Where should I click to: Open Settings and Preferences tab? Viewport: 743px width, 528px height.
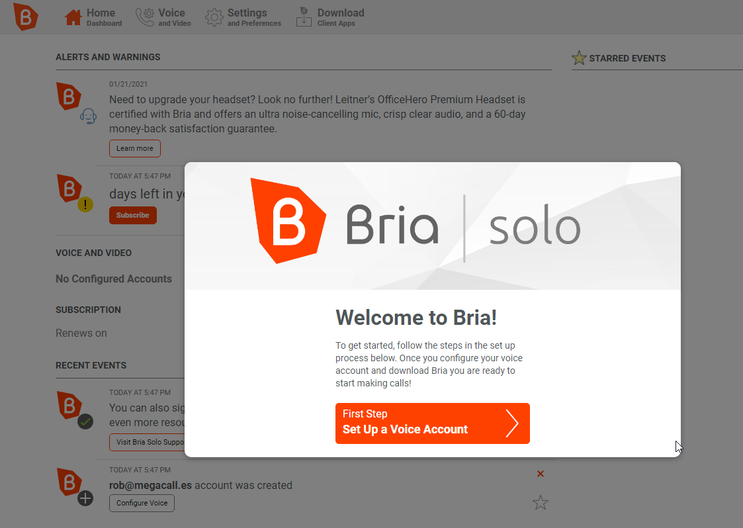(x=243, y=17)
